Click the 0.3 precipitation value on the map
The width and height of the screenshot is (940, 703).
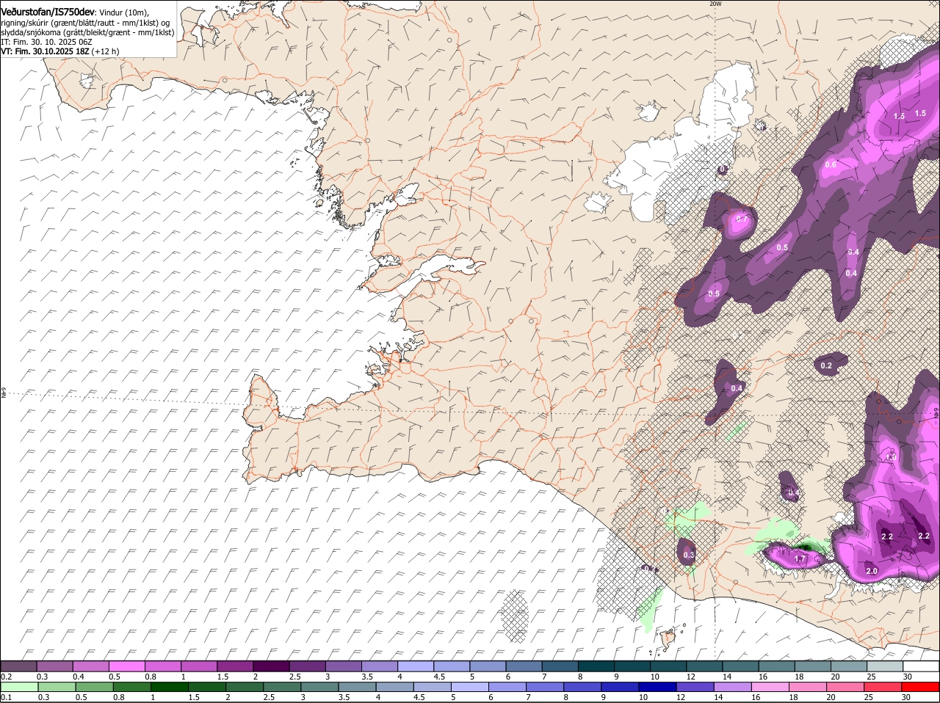(689, 555)
